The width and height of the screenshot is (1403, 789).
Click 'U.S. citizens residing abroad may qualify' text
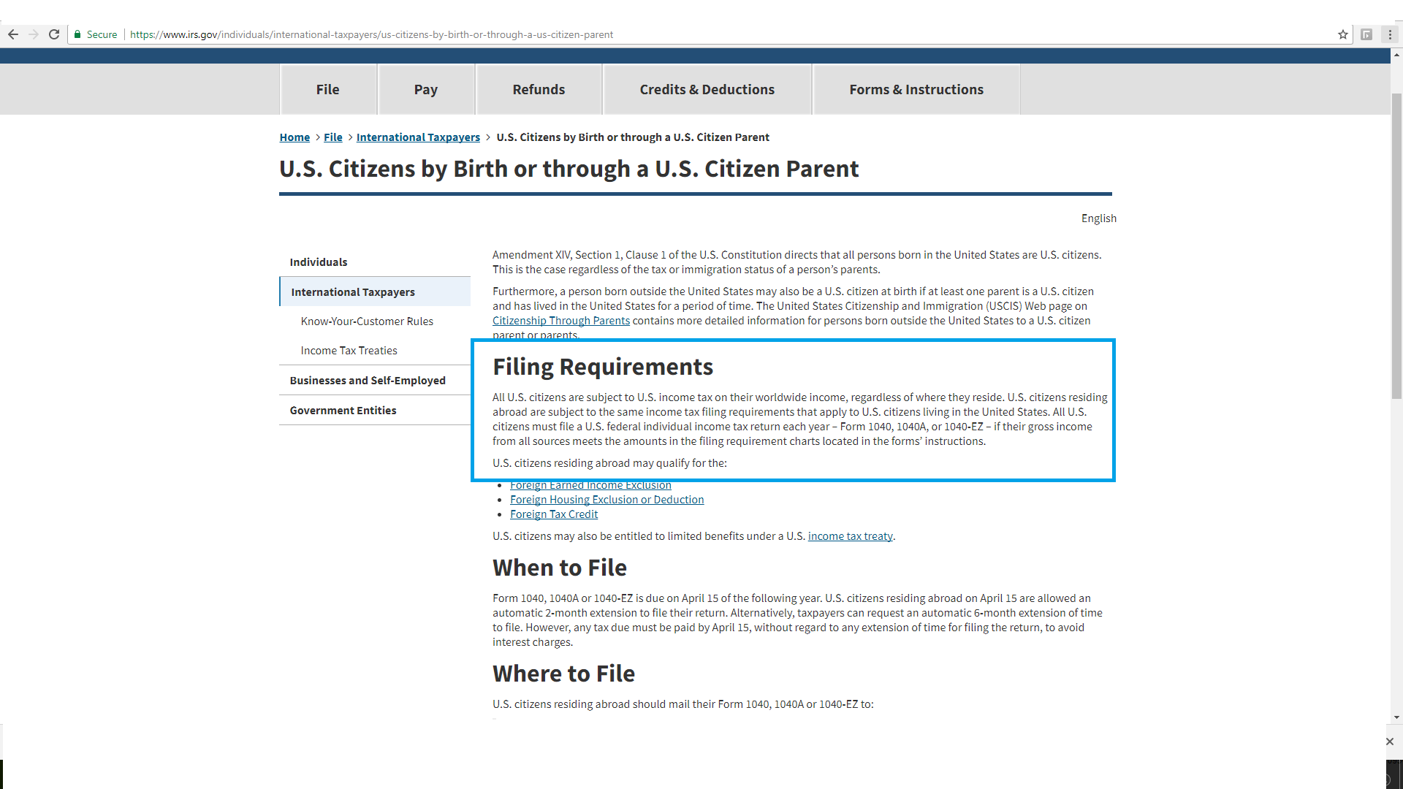pos(609,463)
